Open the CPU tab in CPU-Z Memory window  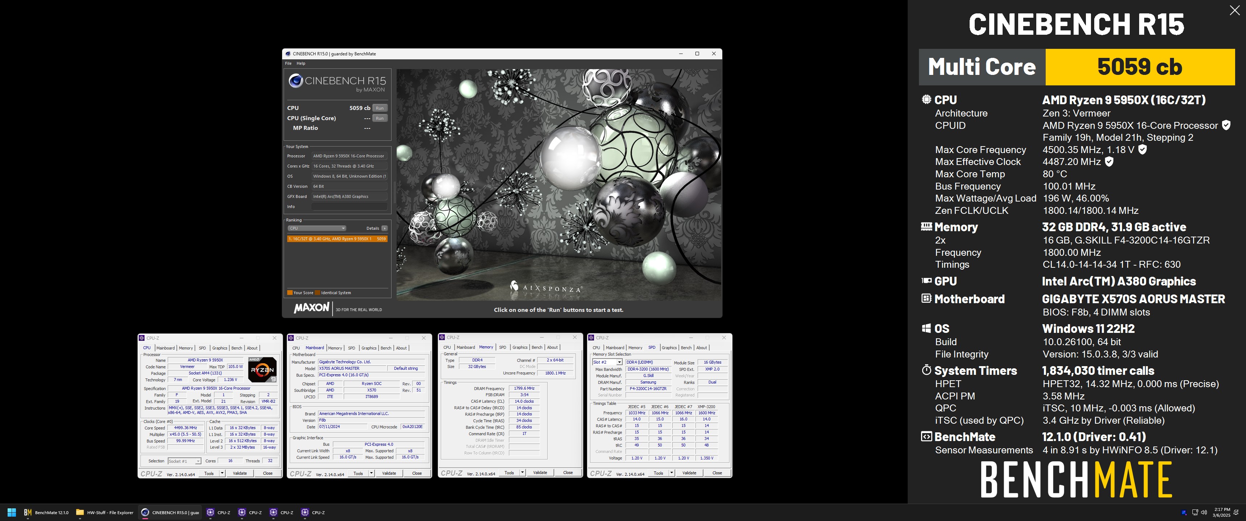point(447,347)
